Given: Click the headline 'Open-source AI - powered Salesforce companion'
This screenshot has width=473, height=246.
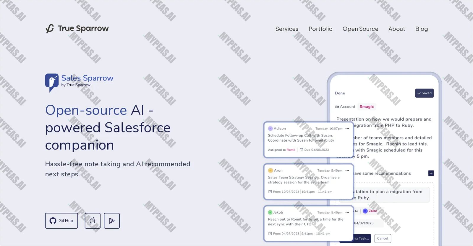Looking at the screenshot, I should pos(108,128).
